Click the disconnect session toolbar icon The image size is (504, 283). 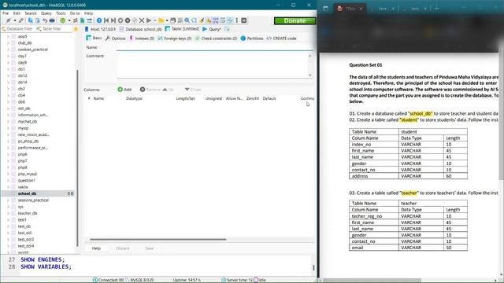click(21, 20)
